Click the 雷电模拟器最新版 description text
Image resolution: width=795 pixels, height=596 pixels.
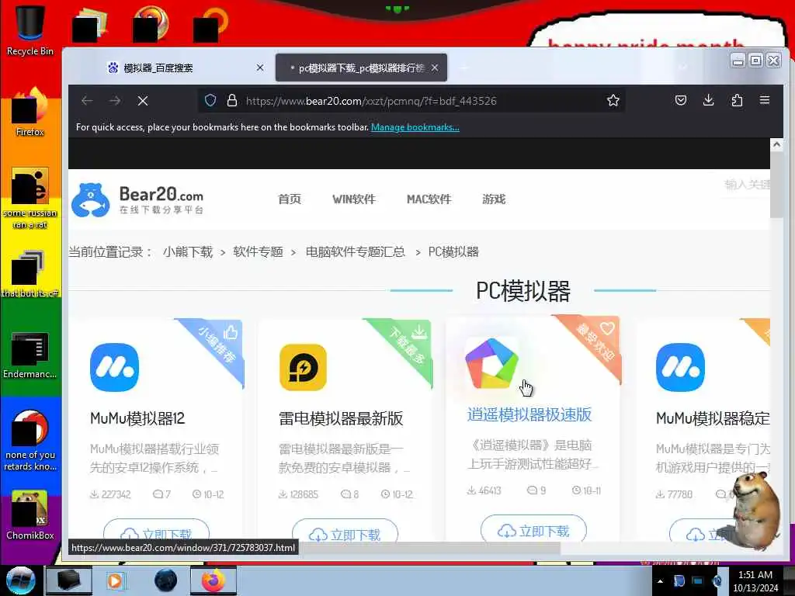[344, 458]
